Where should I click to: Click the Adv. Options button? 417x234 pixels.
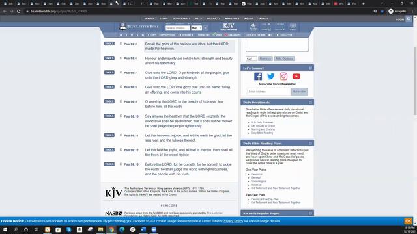coord(284,58)
